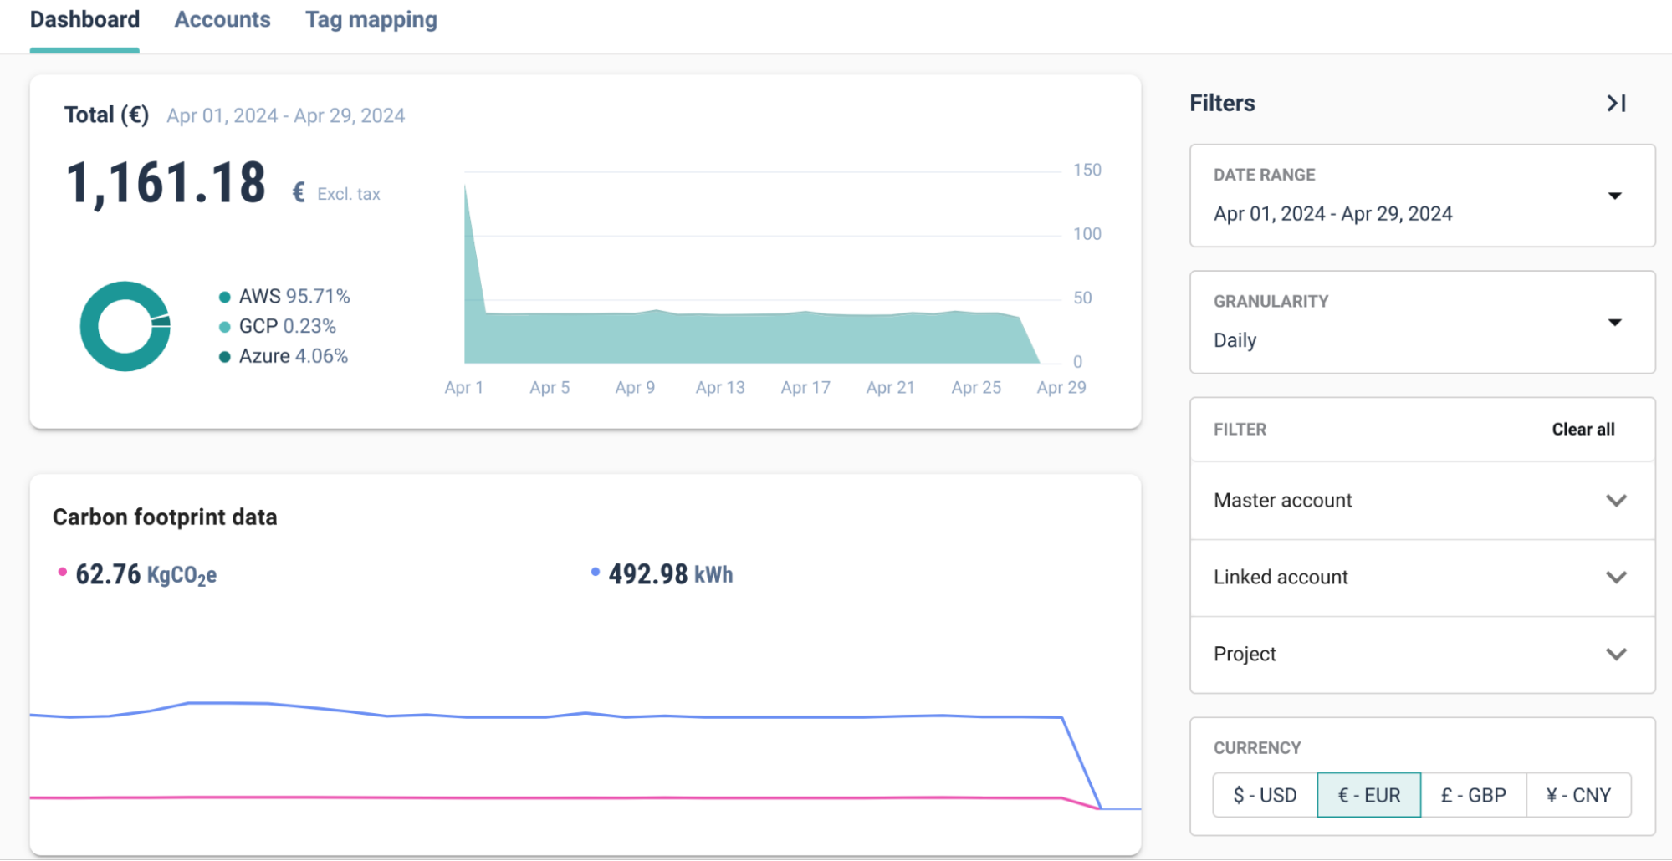Click the AWS legend dot
Viewport: 1672px width, 861px height.
[224, 297]
